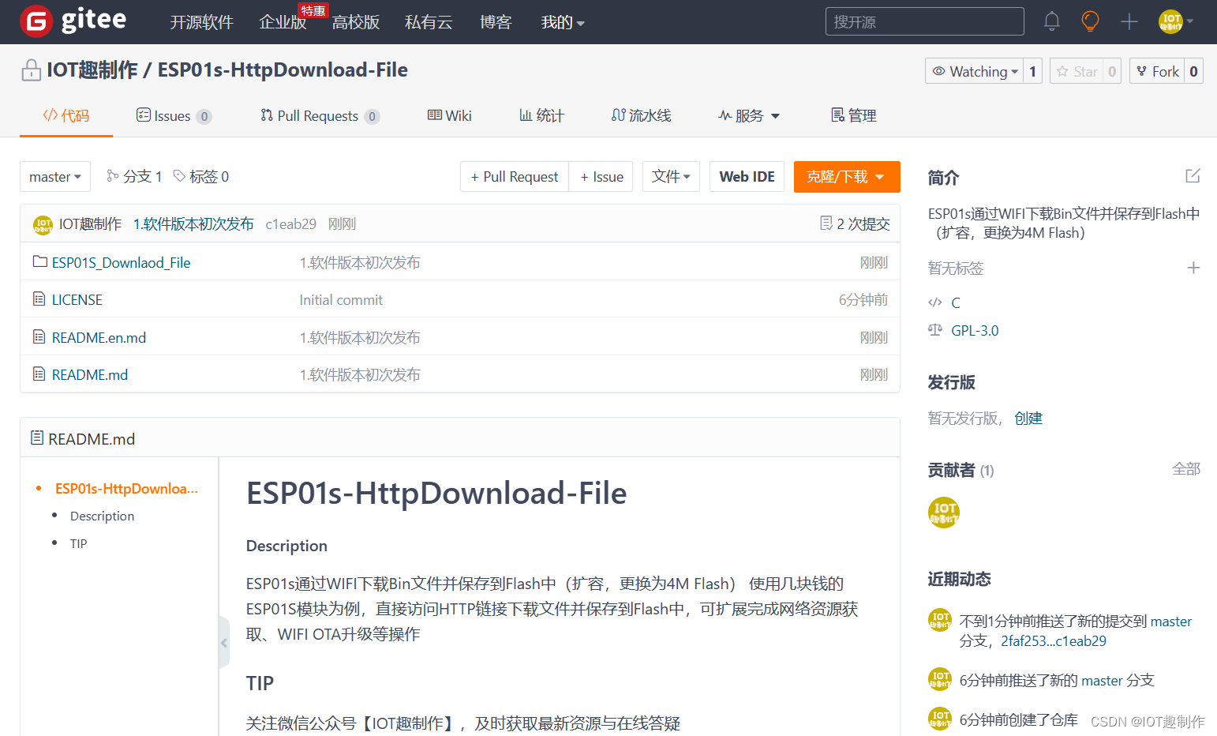Click master link in 6分钟前 activity
Viewport: 1217px width, 736px height.
(x=1102, y=681)
